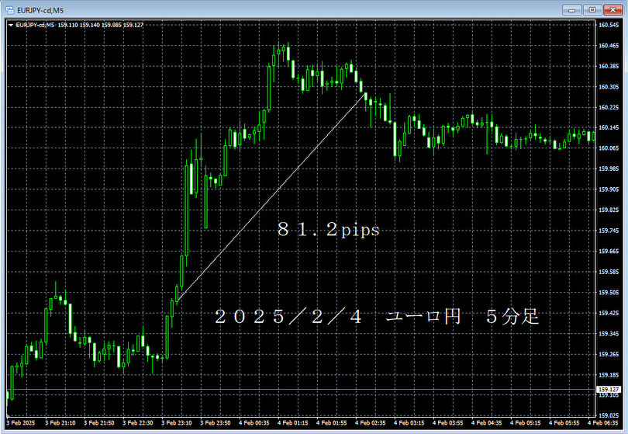Click price scale value 160.385
This screenshot has width=628, height=434.
point(609,66)
